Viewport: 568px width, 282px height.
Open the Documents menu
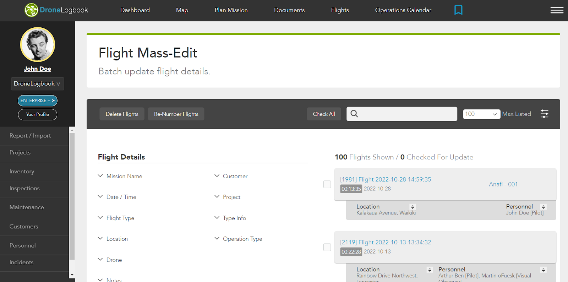pos(289,10)
